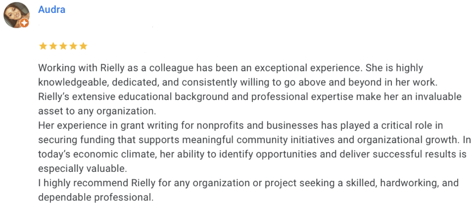The height and width of the screenshot is (208, 476).
Task: Click the text 'especially valuable.'
Action: 83,169
